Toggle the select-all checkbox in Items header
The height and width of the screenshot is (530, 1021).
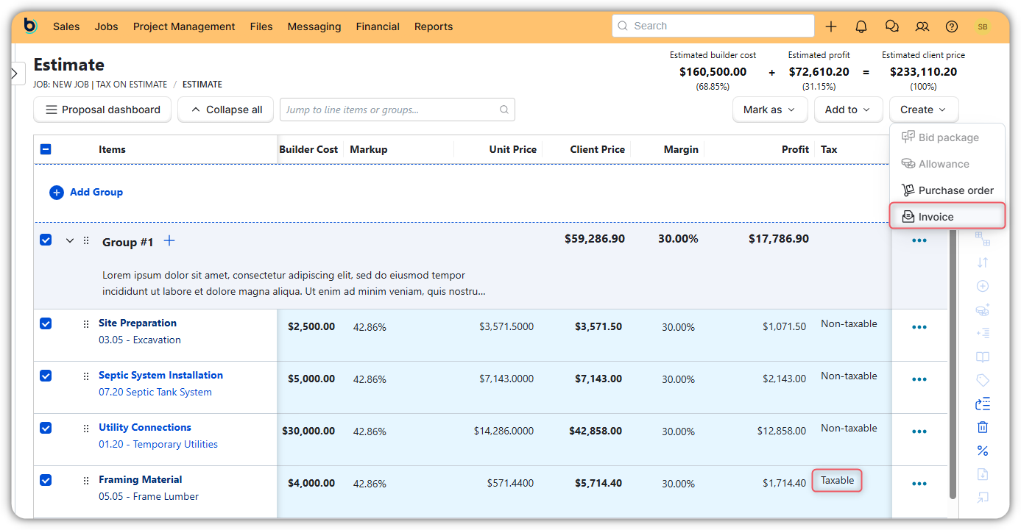46,149
